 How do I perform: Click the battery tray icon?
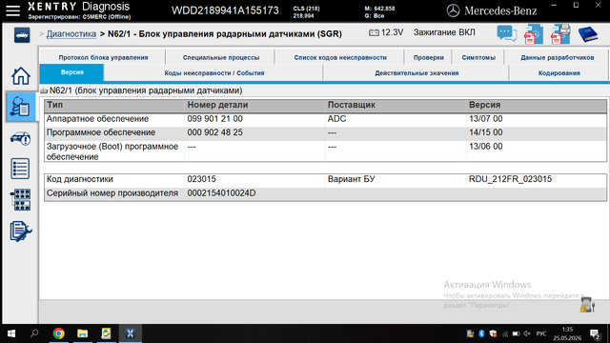point(516,333)
